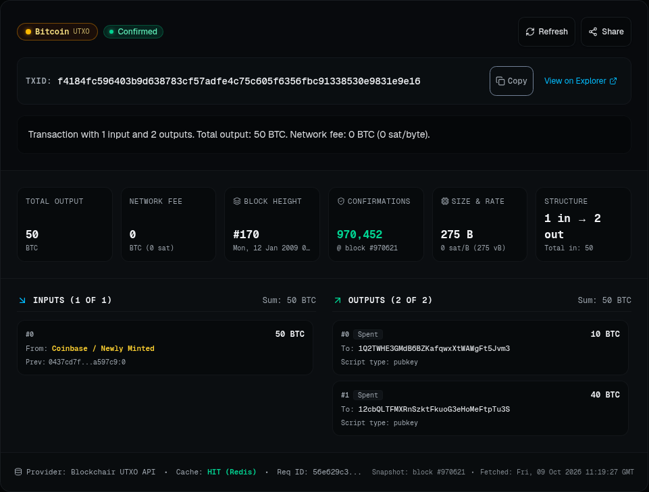Viewport: 649px width, 492px height.
Task: Click Coinbase / Newly Minted source
Action: coord(103,348)
